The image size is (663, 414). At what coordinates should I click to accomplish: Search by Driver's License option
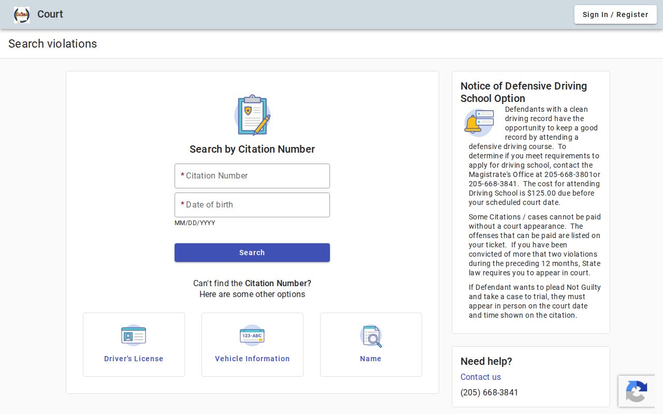[134, 345]
